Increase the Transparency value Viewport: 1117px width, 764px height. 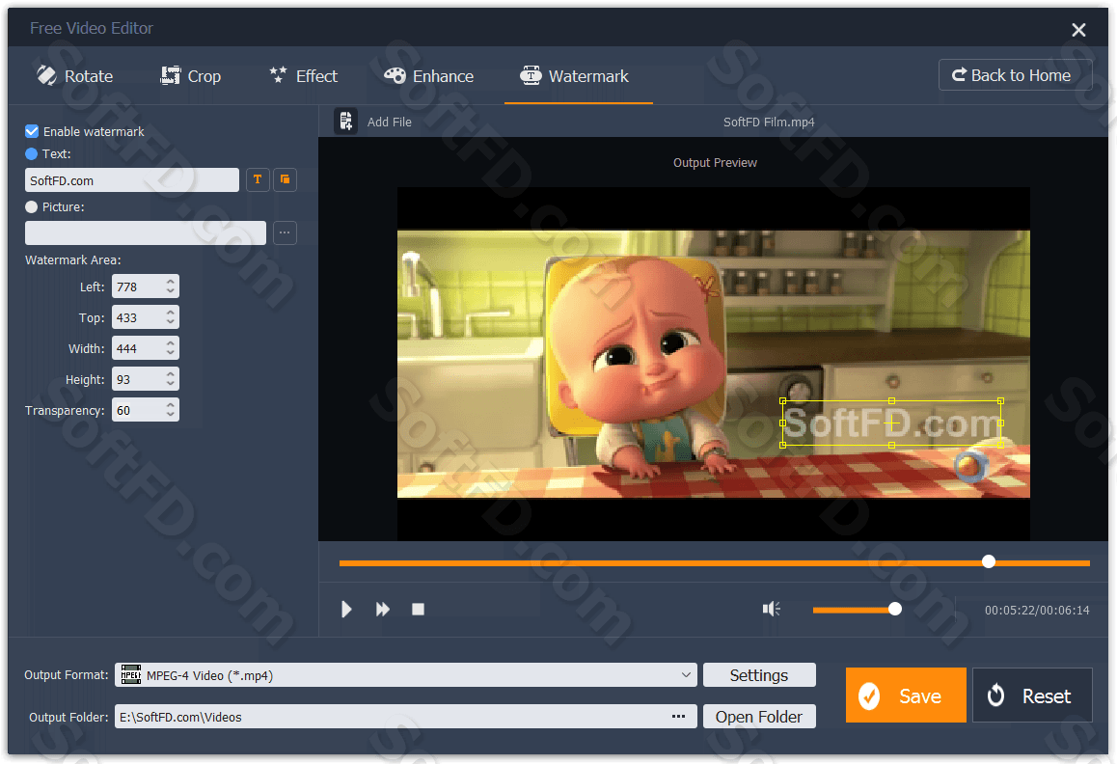point(171,405)
